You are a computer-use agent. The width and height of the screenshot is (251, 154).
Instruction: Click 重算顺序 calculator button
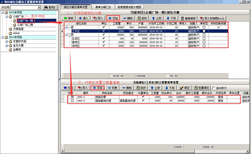pyautogui.click(x=188, y=18)
